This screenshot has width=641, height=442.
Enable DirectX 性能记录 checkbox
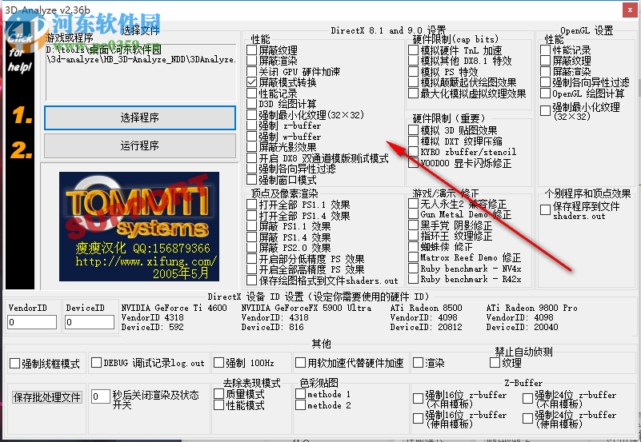(x=252, y=93)
